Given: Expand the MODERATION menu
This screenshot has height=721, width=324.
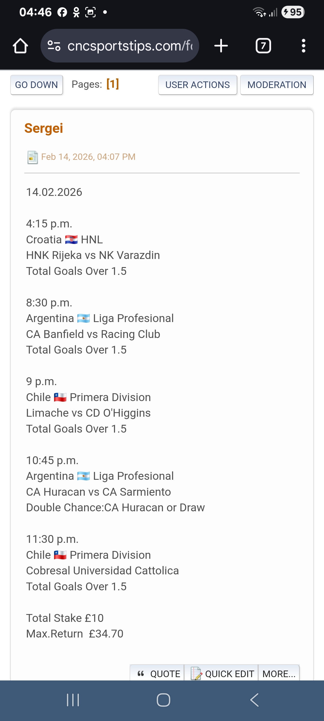Looking at the screenshot, I should coord(277,85).
